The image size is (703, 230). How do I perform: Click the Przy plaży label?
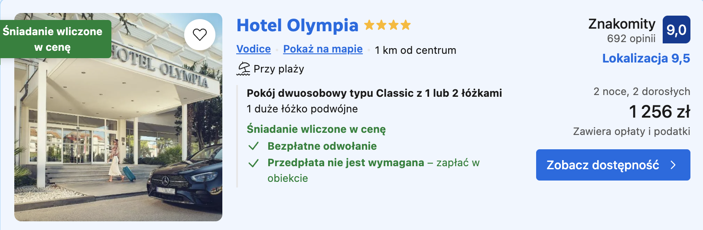[x=279, y=69]
